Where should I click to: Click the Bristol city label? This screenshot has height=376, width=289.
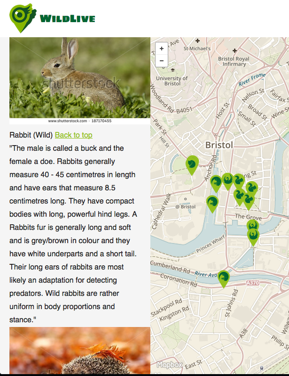point(219,145)
